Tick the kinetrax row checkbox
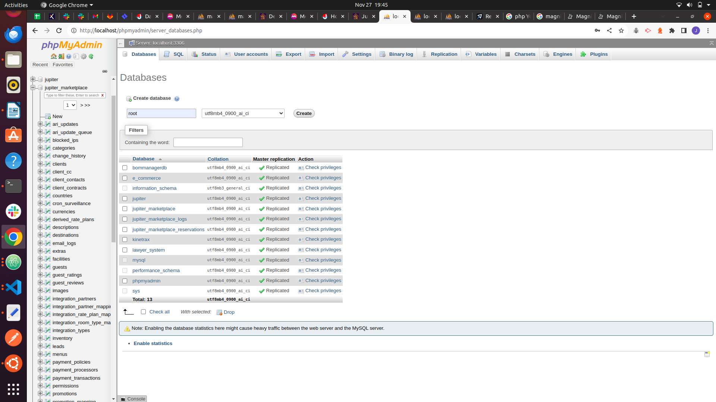The width and height of the screenshot is (716, 402). pyautogui.click(x=125, y=240)
